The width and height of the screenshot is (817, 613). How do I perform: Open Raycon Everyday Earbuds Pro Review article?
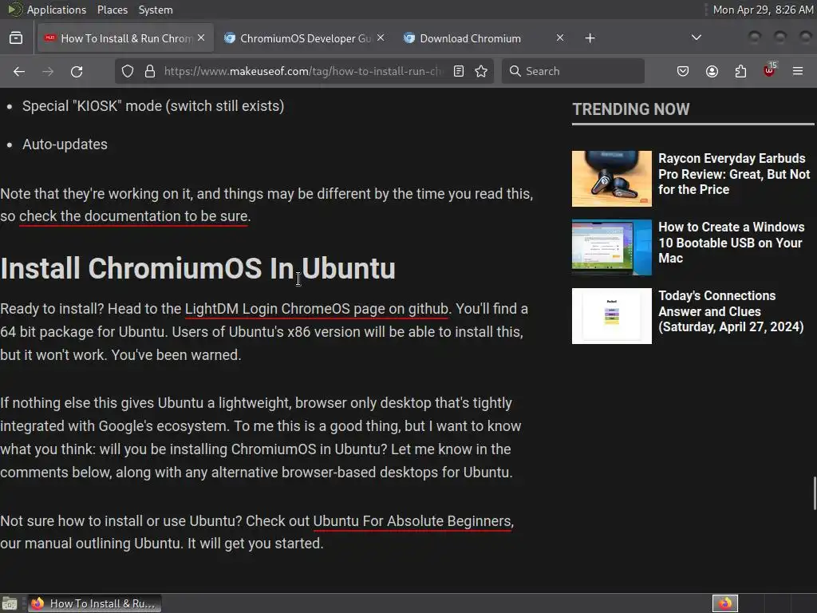(734, 174)
